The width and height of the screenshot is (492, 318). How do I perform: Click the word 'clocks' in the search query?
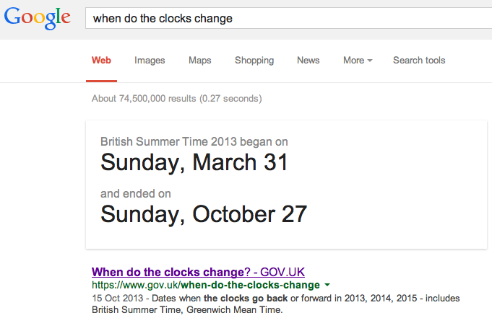pos(175,19)
